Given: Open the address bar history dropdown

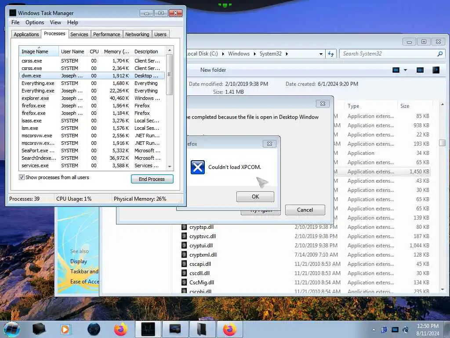Looking at the screenshot, I should pyautogui.click(x=320, y=54).
